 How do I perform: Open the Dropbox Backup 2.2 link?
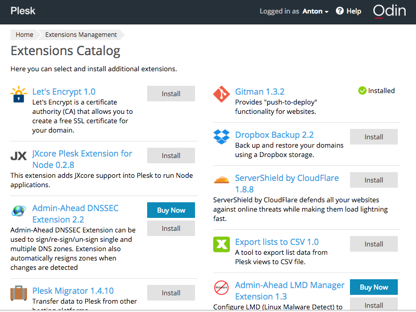tap(275, 135)
